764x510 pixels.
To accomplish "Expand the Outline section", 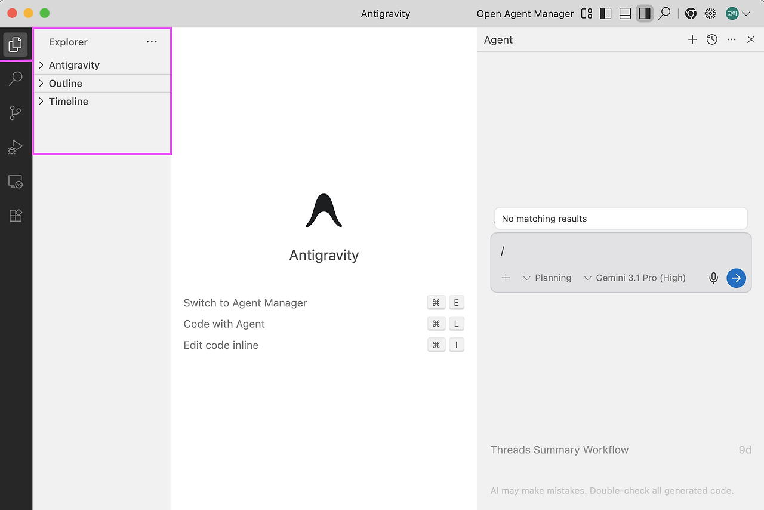I will [x=102, y=84].
